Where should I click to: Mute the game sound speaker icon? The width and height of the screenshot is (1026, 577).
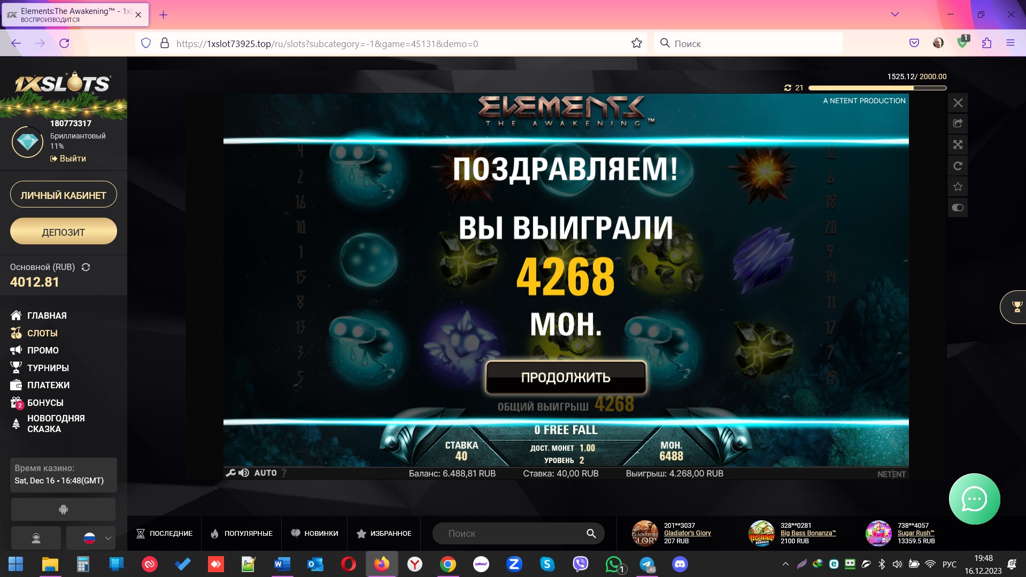(x=244, y=473)
